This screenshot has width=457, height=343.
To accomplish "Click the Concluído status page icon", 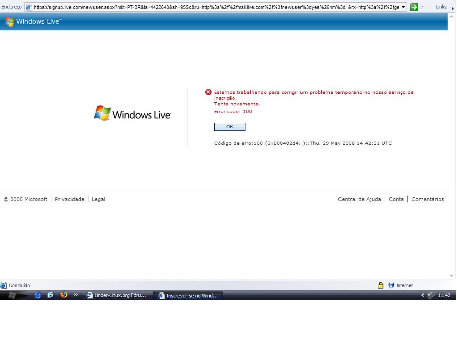I will tap(4, 285).
